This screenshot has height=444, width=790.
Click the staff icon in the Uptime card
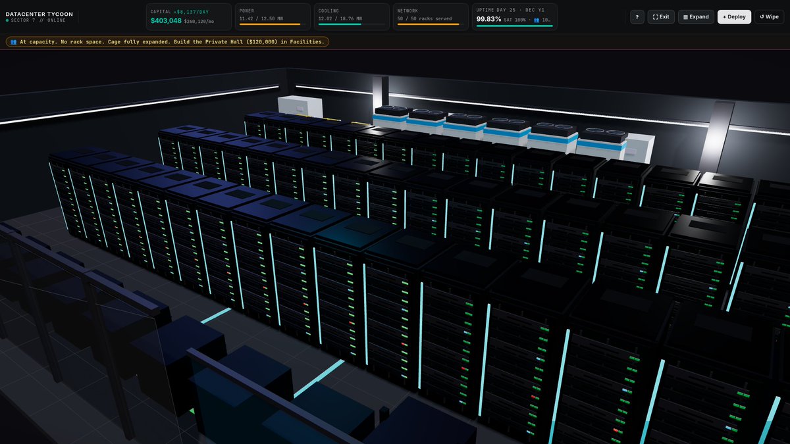(537, 20)
